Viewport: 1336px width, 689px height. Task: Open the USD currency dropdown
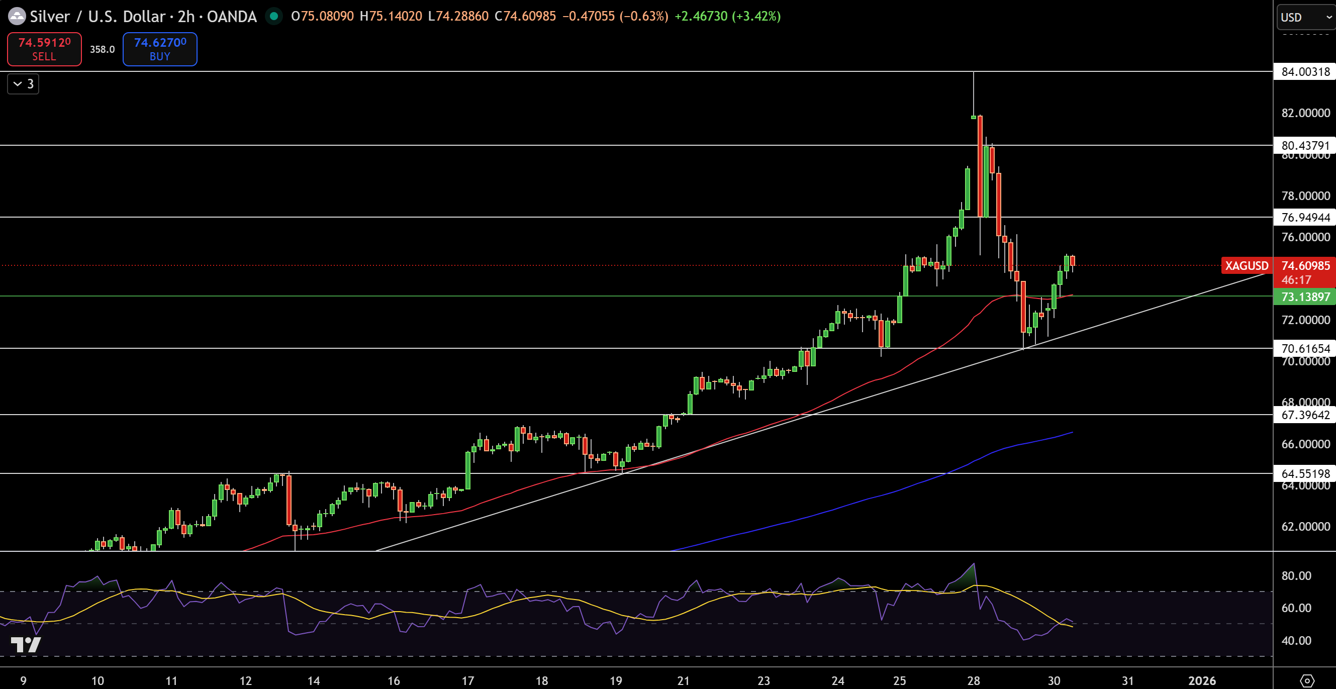[x=1303, y=17]
